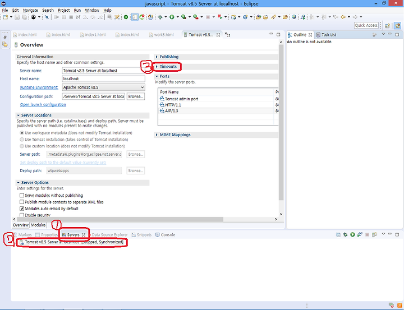404x310 pixels.
Task: Open the Navigate menu
Action: (30, 10)
